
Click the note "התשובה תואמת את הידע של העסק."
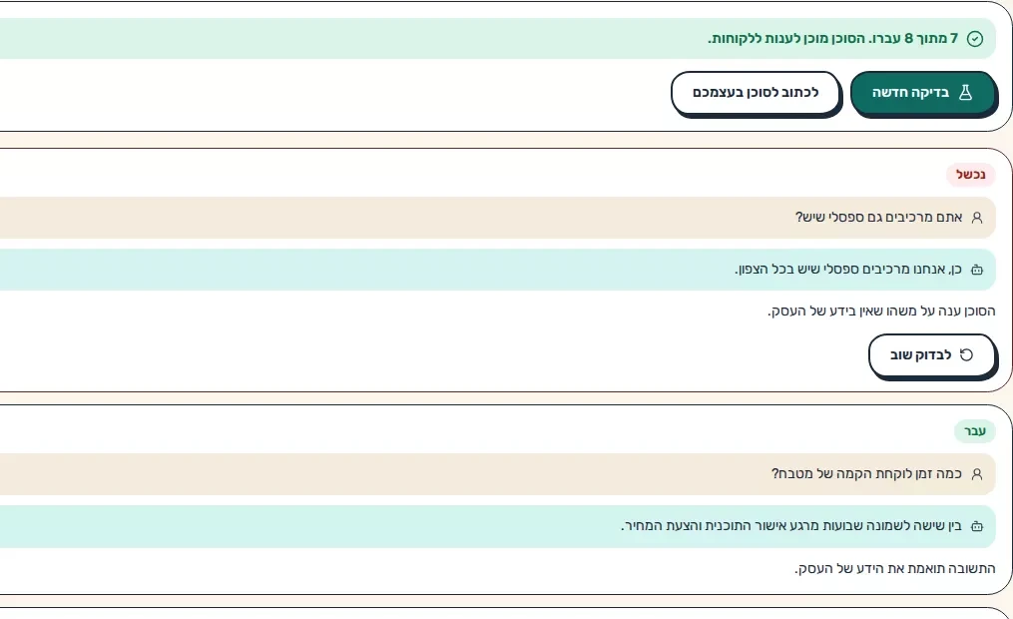(895, 569)
